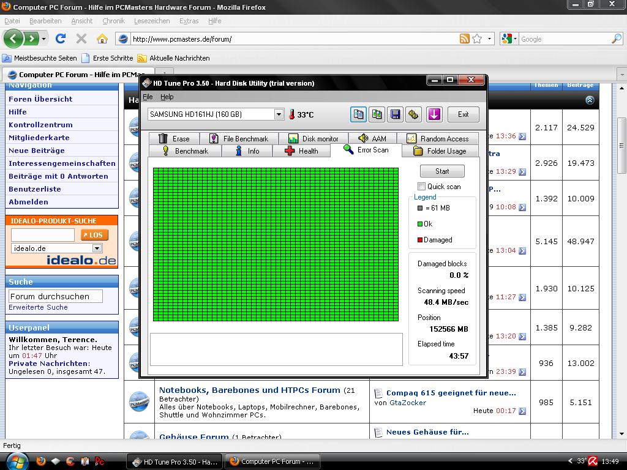Open the idealo.de shop dropdown
The height and width of the screenshot is (470, 627).
[97, 248]
